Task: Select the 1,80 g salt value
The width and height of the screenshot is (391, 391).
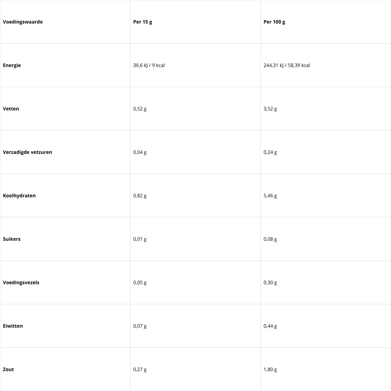Action: coord(270,370)
